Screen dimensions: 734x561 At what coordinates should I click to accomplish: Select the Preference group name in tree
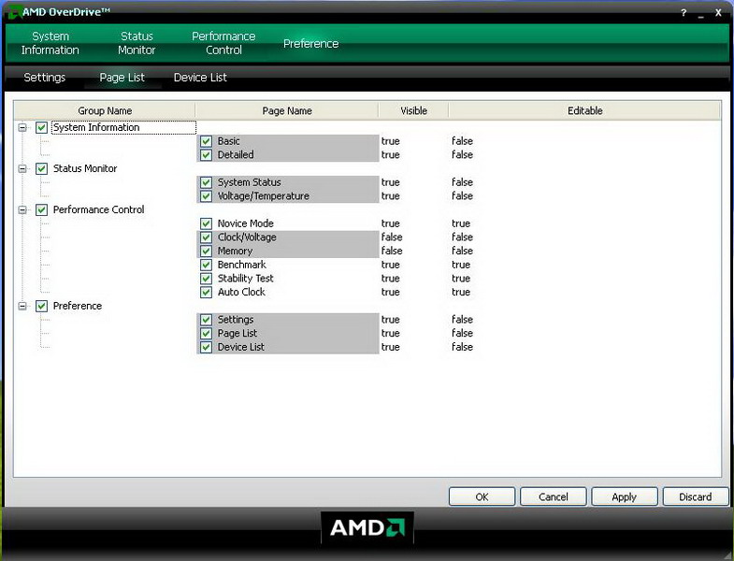[x=78, y=307]
